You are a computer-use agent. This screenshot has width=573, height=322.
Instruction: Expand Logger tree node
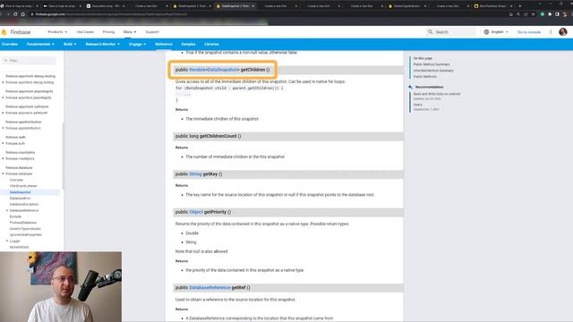7,241
